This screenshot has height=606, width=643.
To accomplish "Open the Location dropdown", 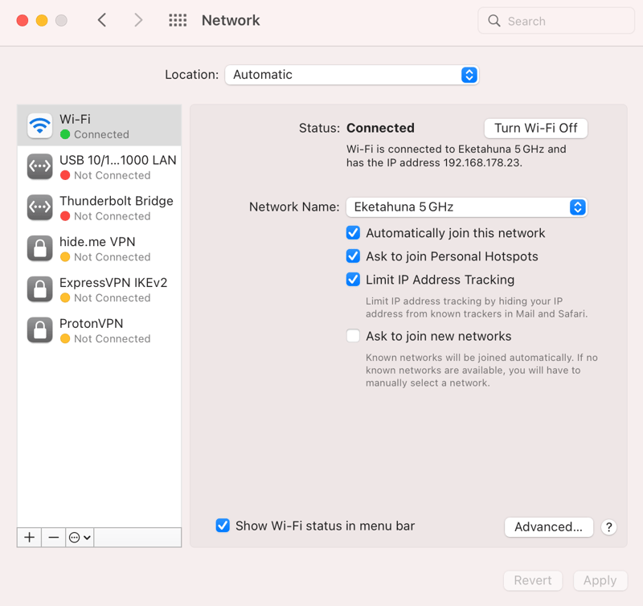I will click(x=352, y=75).
